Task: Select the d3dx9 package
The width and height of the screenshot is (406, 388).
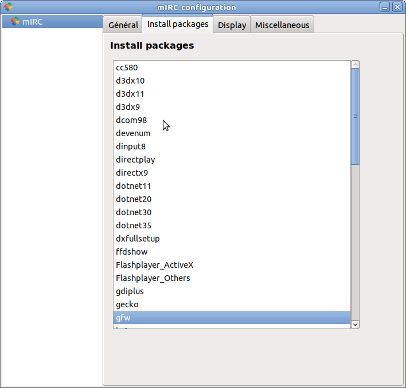Action: [x=232, y=107]
